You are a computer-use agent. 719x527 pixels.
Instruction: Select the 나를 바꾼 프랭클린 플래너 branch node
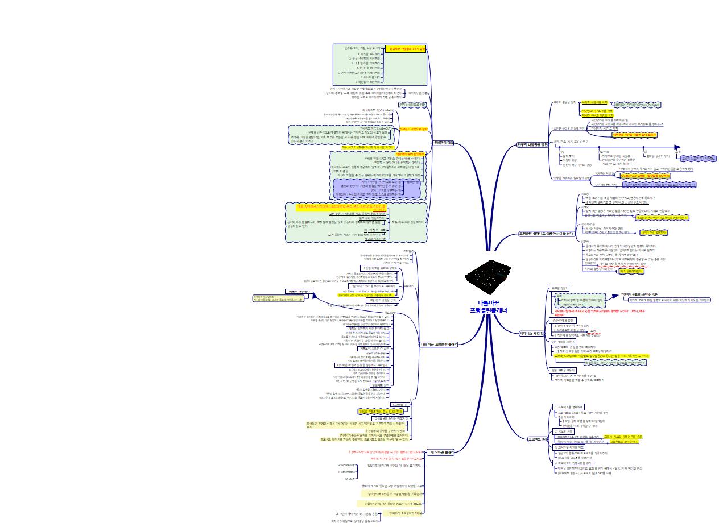point(439,344)
